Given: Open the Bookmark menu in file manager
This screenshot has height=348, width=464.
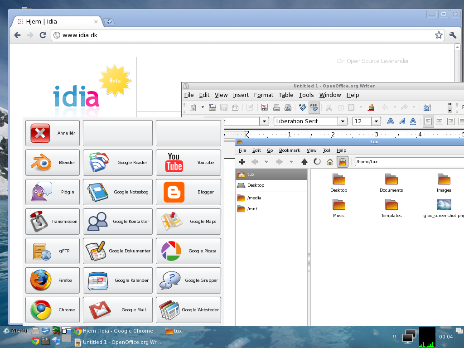Looking at the screenshot, I should click(x=290, y=150).
